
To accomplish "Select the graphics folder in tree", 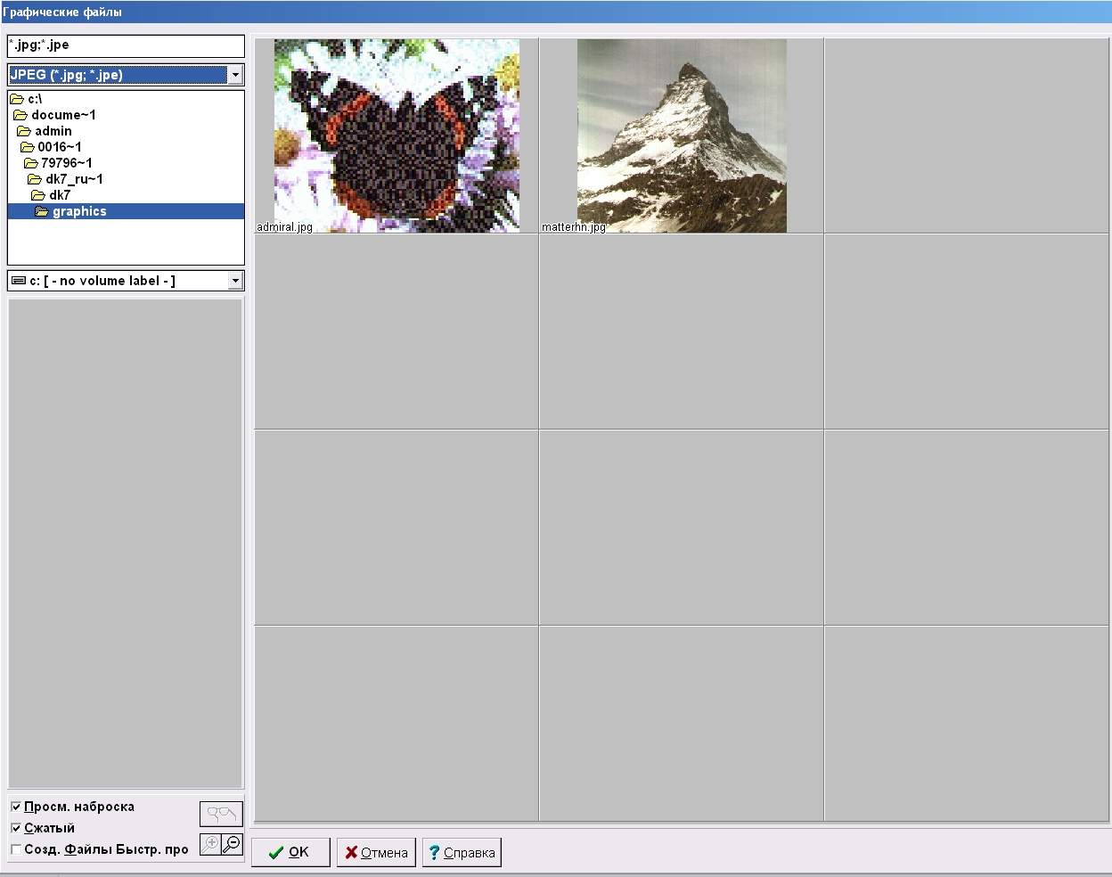I will (x=79, y=211).
